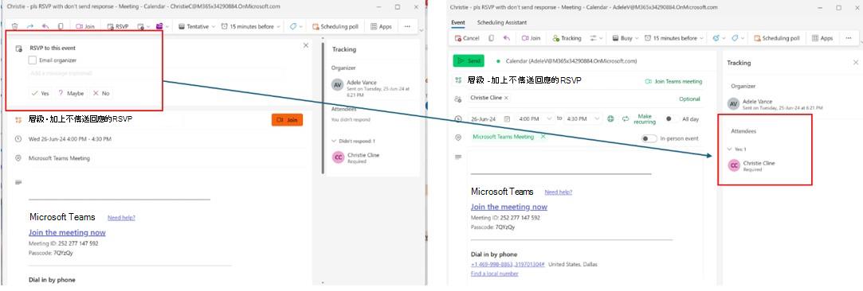The image size is (863, 291).
Task: Switch to the Scheduling Assistant tab
Action: 501,22
